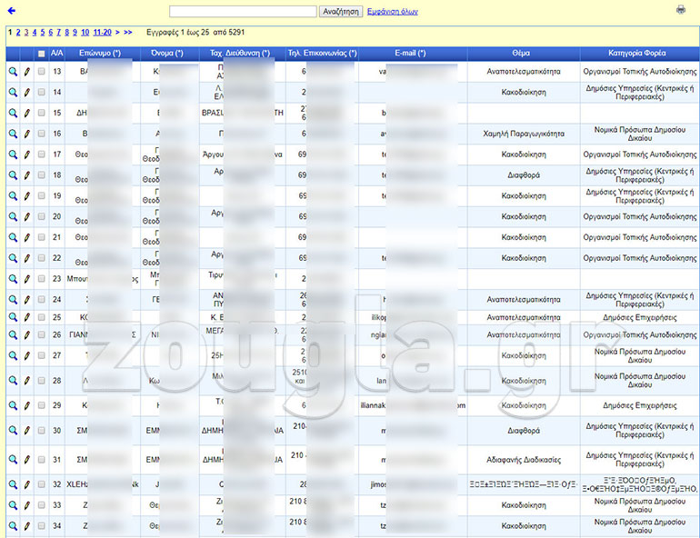Open record 13 with magnifier icon
Image resolution: width=700 pixels, height=538 pixels.
tap(13, 71)
